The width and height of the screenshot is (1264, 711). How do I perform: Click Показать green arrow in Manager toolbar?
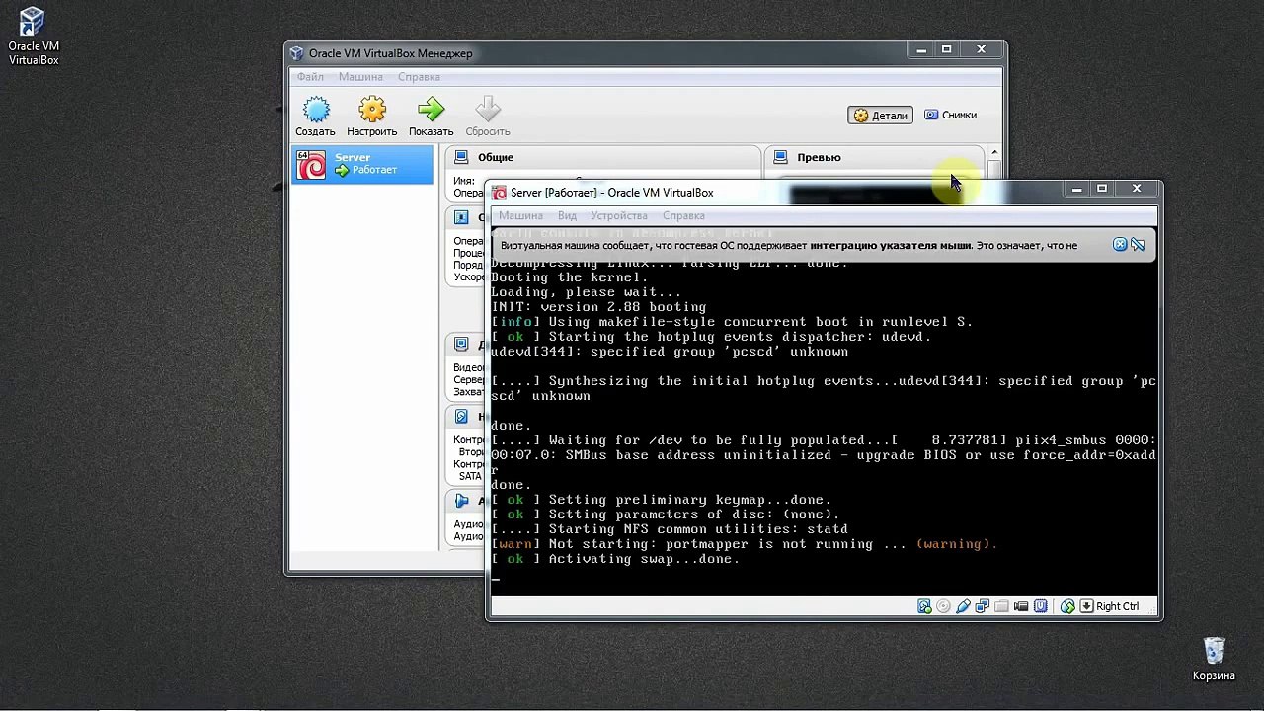click(431, 117)
